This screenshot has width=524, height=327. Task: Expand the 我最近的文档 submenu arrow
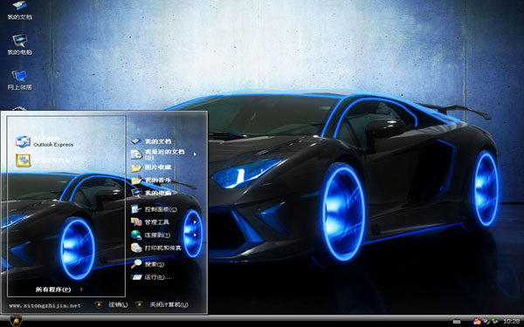(195, 154)
